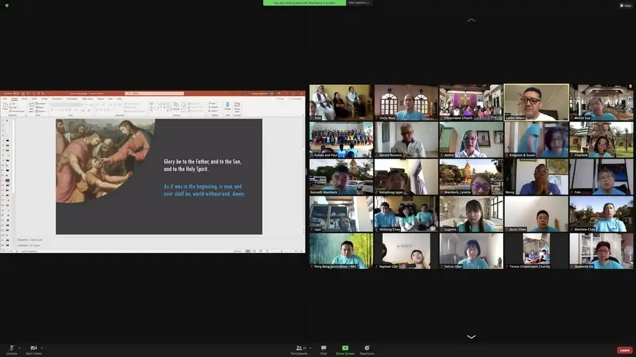Image resolution: width=636 pixels, height=357 pixels.
Task: Click Comments button in PowerPoint window
Action: (295, 99)
